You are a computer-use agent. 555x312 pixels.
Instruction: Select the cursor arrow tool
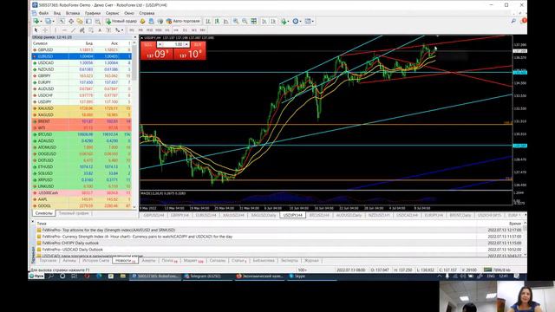pyautogui.click(x=36, y=30)
